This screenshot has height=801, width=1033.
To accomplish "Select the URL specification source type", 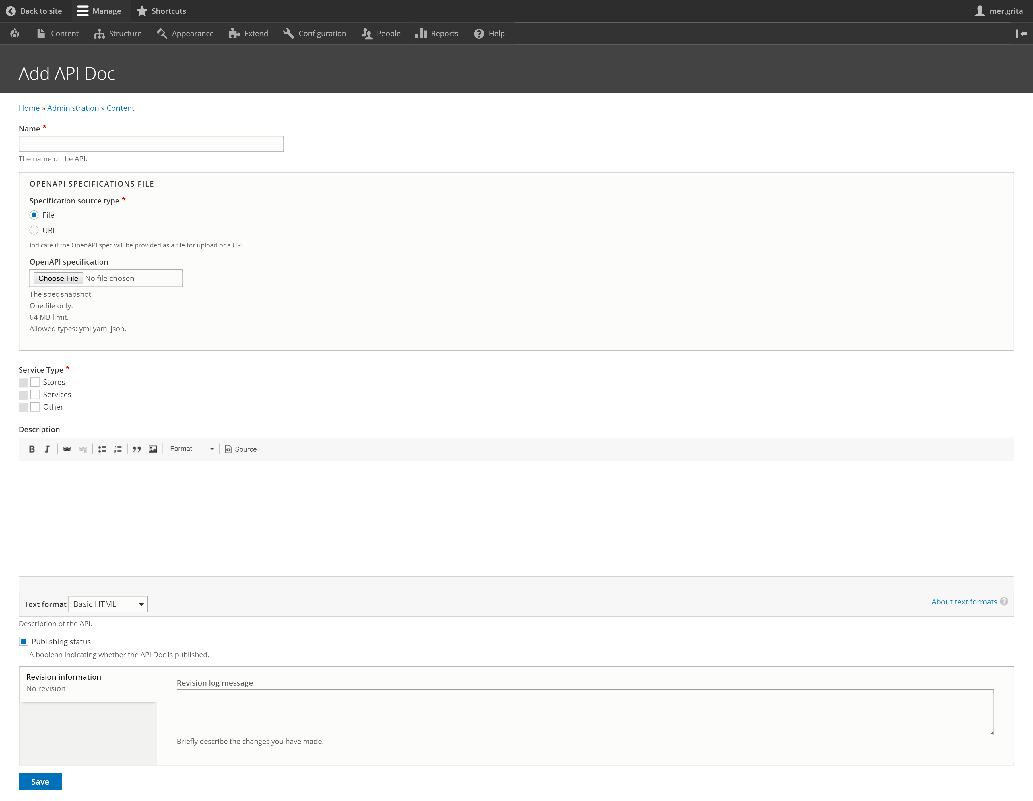I will pos(34,230).
